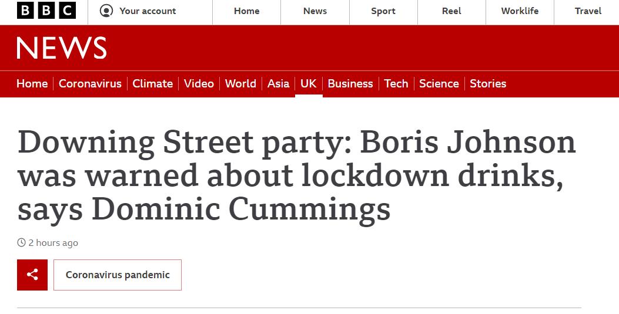
Task: Open Stories in news menu
Action: [x=488, y=83]
